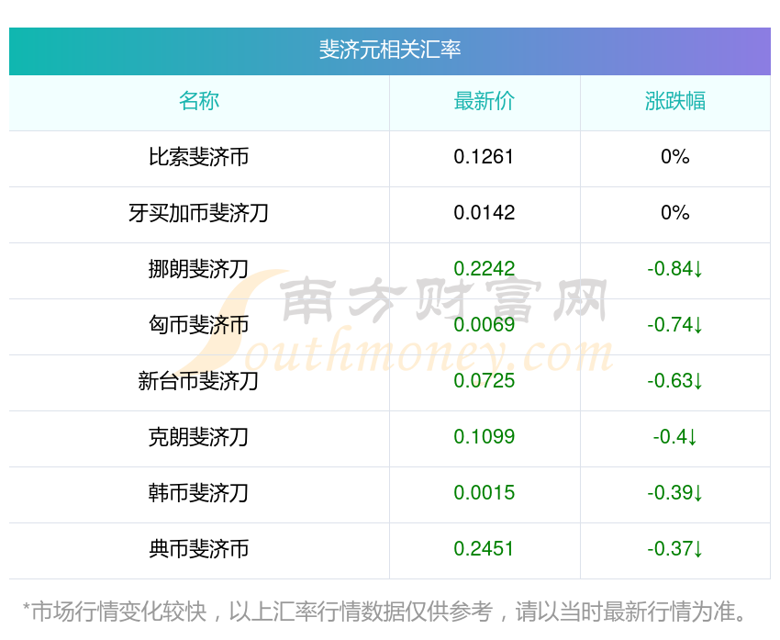
Task: Select 典币斐济币 currency name
Action: click(199, 549)
